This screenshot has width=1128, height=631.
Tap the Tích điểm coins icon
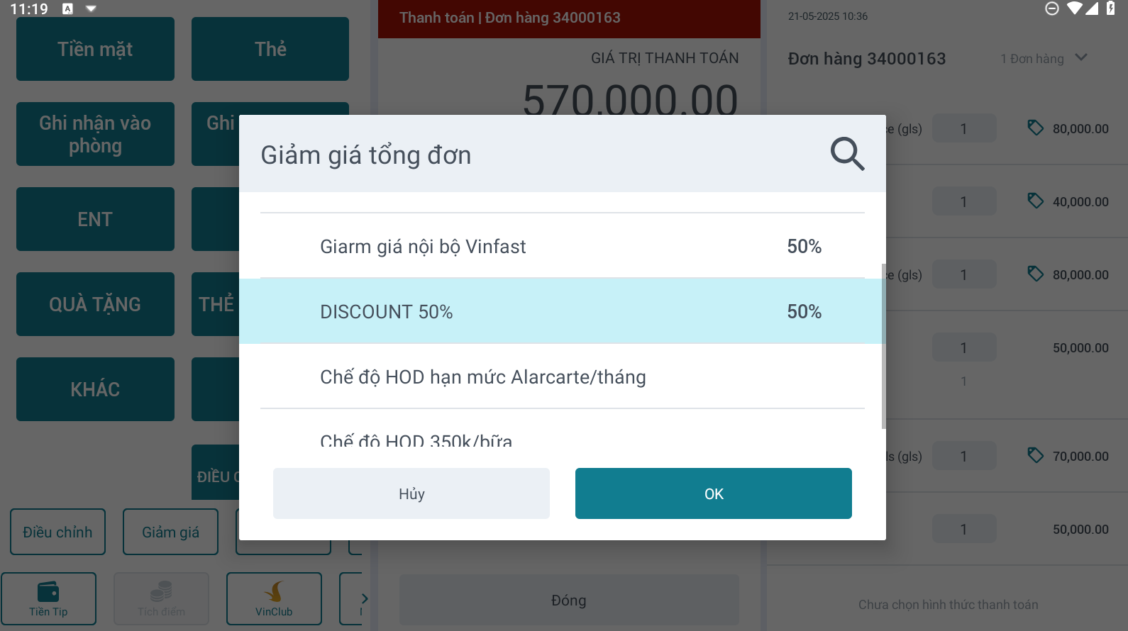point(161,591)
